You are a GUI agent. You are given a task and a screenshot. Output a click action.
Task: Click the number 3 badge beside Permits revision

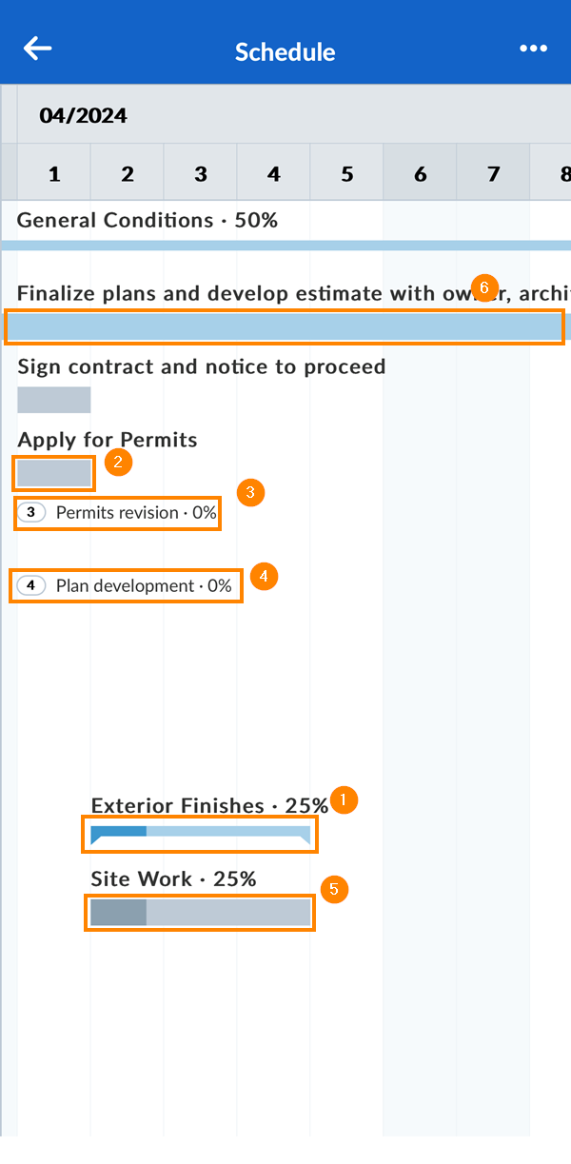point(31,513)
